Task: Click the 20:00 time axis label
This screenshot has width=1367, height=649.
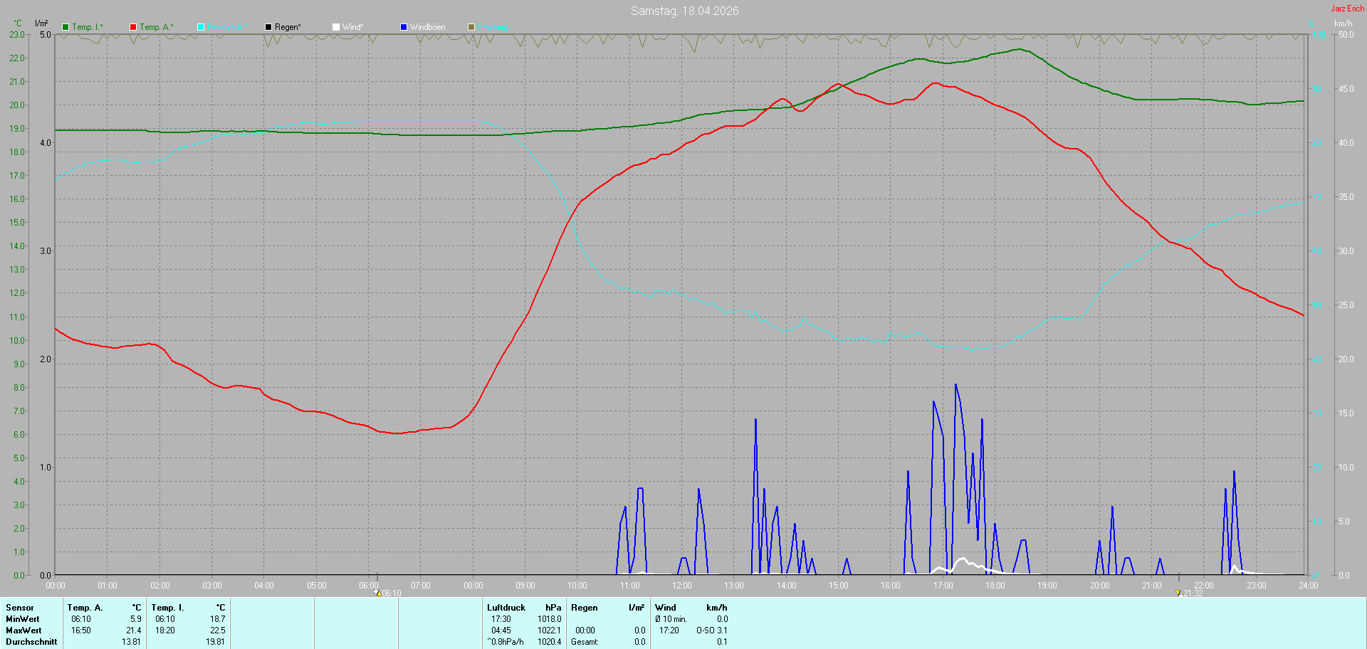Action: (x=1100, y=586)
